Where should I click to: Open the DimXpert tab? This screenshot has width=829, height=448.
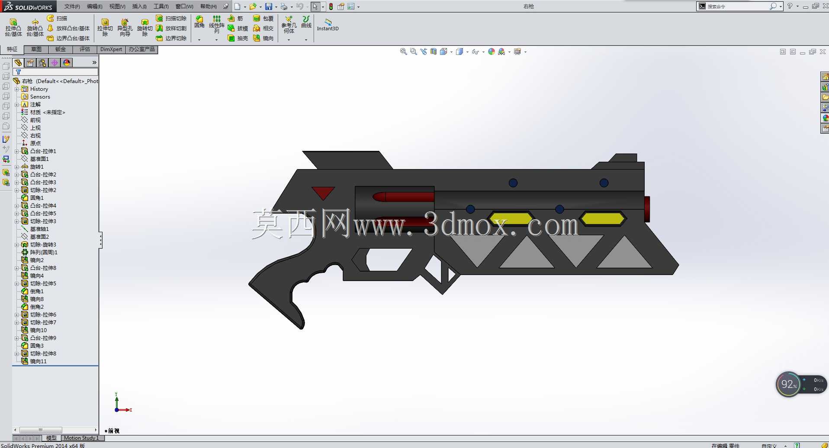coord(111,49)
